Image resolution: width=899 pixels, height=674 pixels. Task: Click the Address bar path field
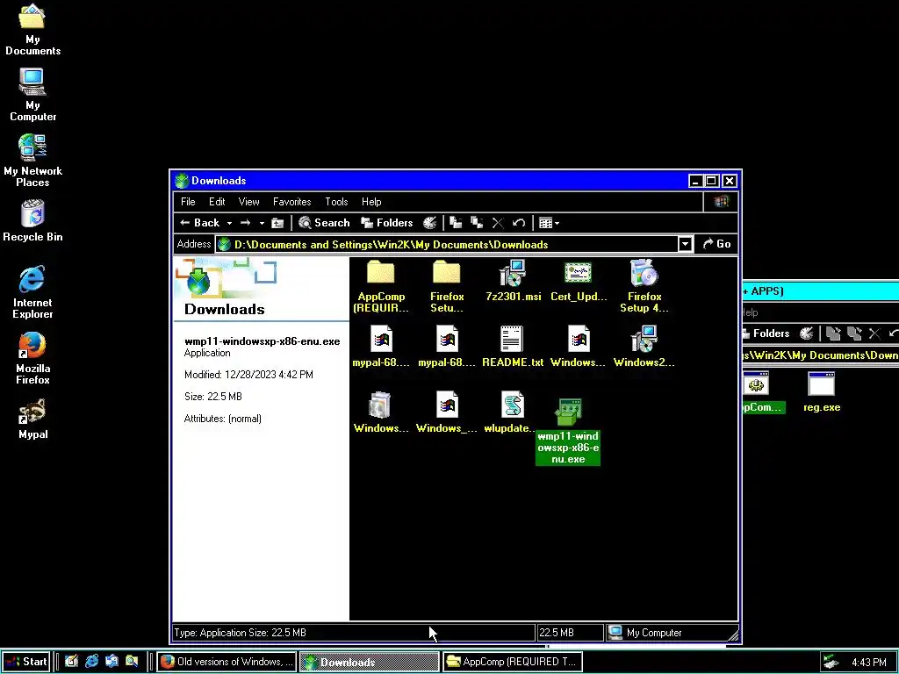(x=447, y=244)
